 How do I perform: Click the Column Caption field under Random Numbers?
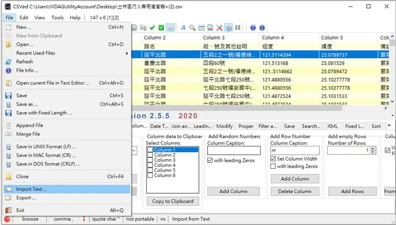(x=234, y=151)
